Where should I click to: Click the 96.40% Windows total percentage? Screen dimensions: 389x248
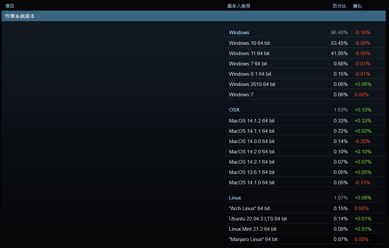[339, 33]
